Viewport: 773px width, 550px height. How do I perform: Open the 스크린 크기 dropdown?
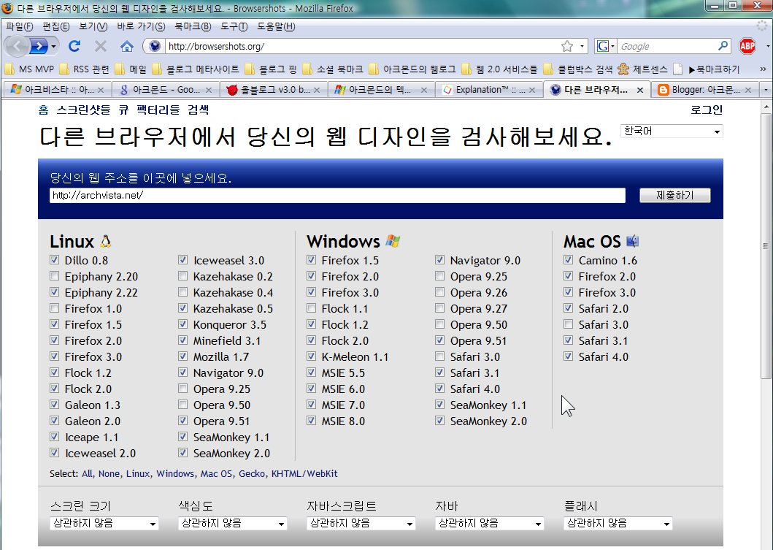point(104,524)
